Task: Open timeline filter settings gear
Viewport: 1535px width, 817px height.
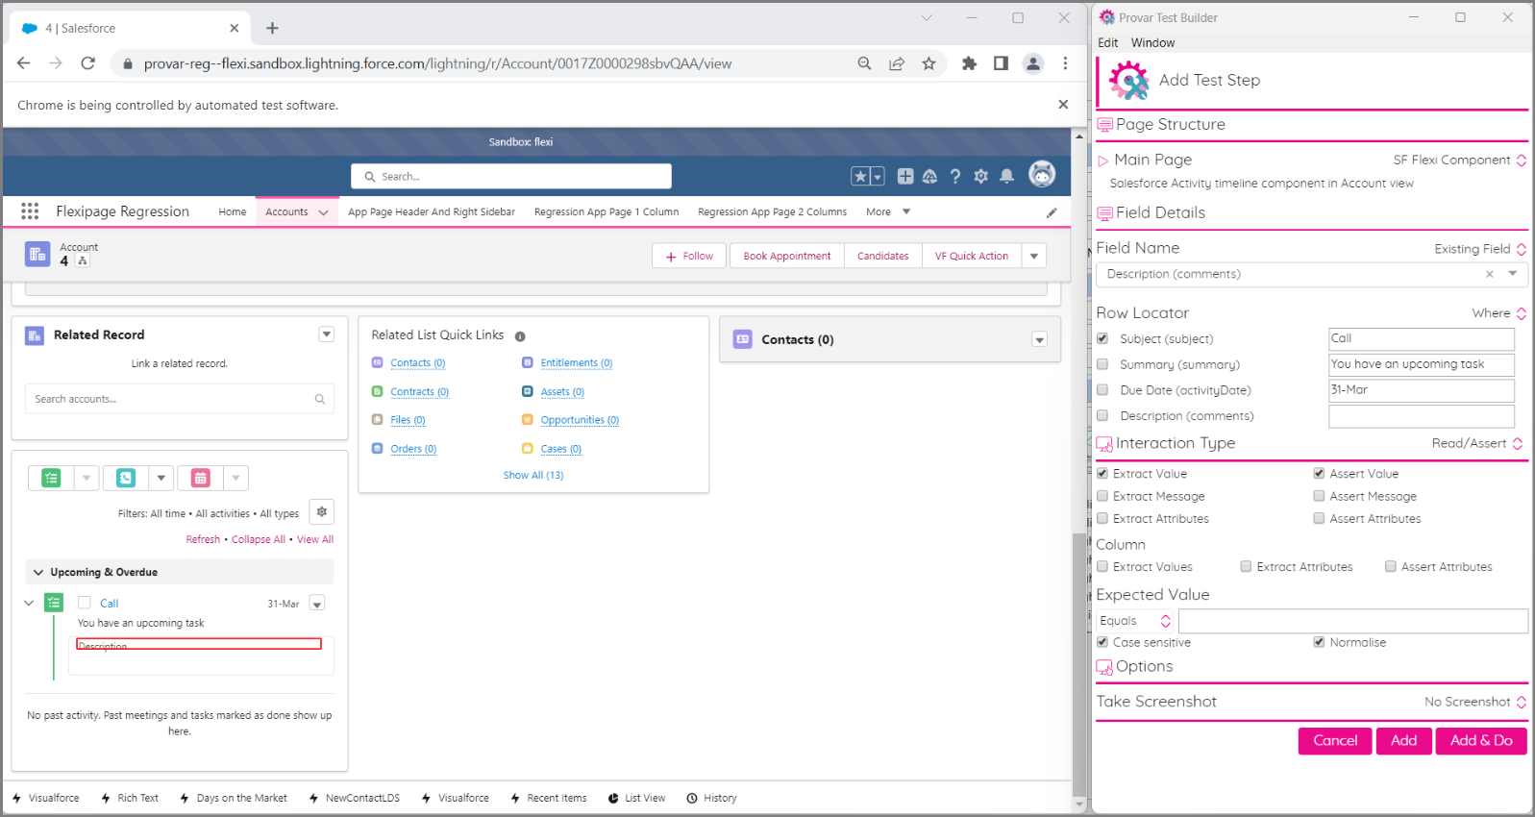Action: coord(322,512)
